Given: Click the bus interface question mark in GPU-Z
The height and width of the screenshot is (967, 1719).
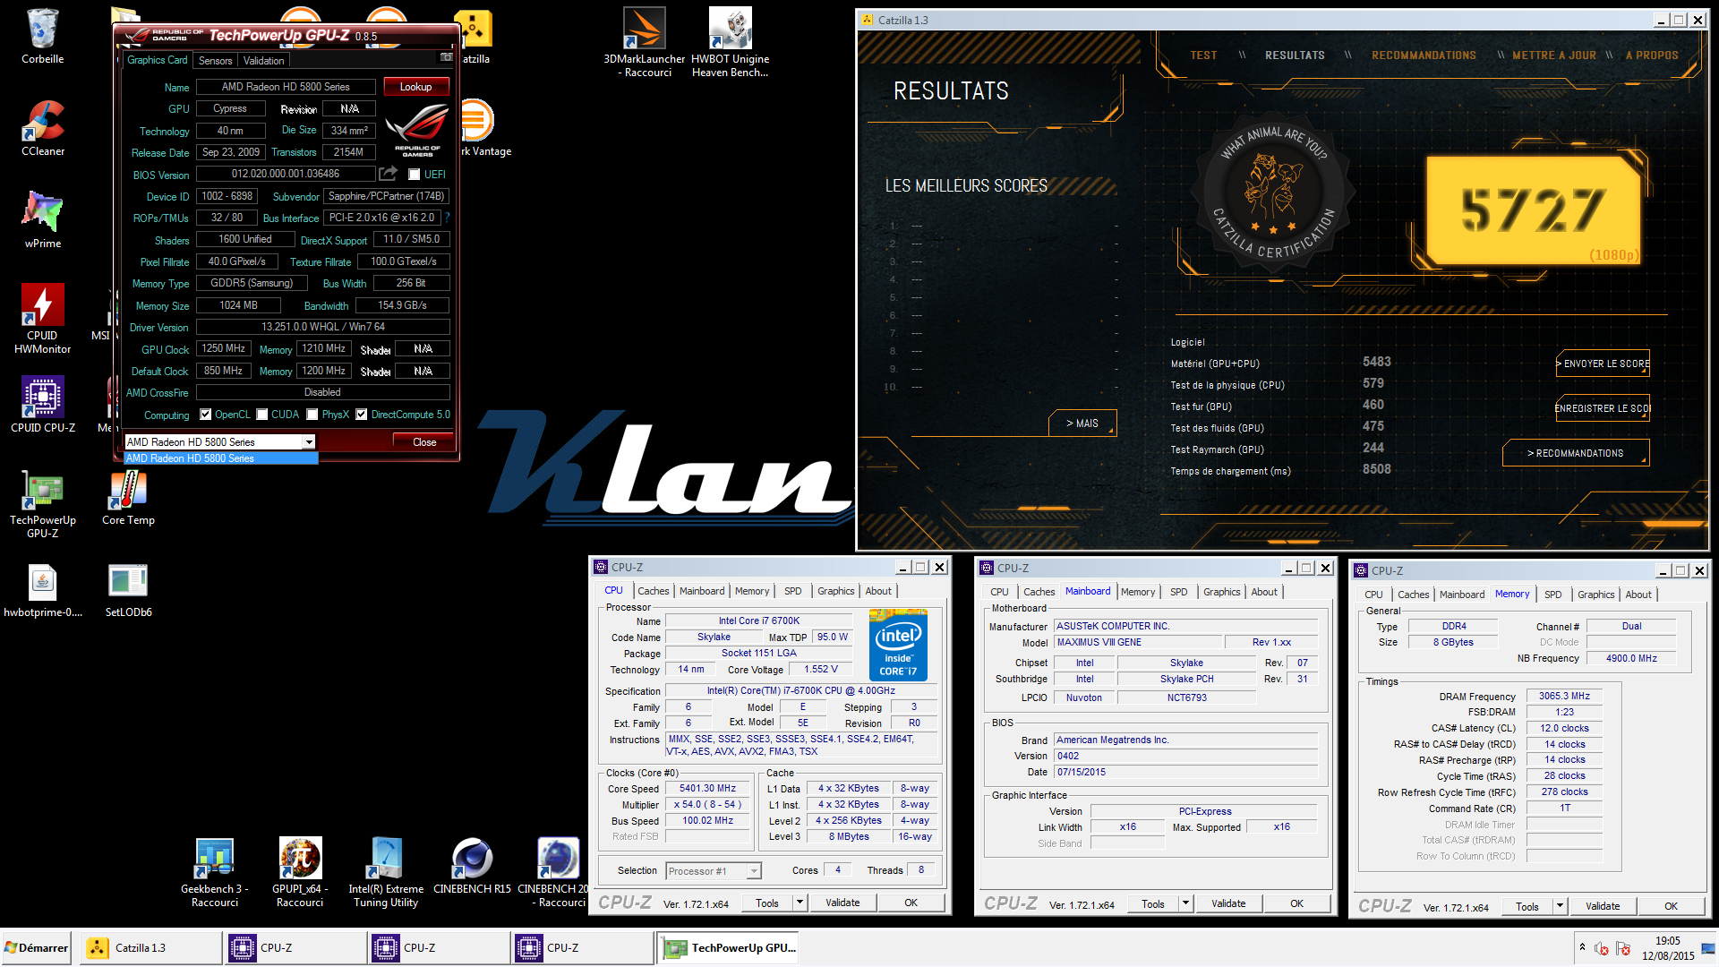Looking at the screenshot, I should tap(447, 218).
